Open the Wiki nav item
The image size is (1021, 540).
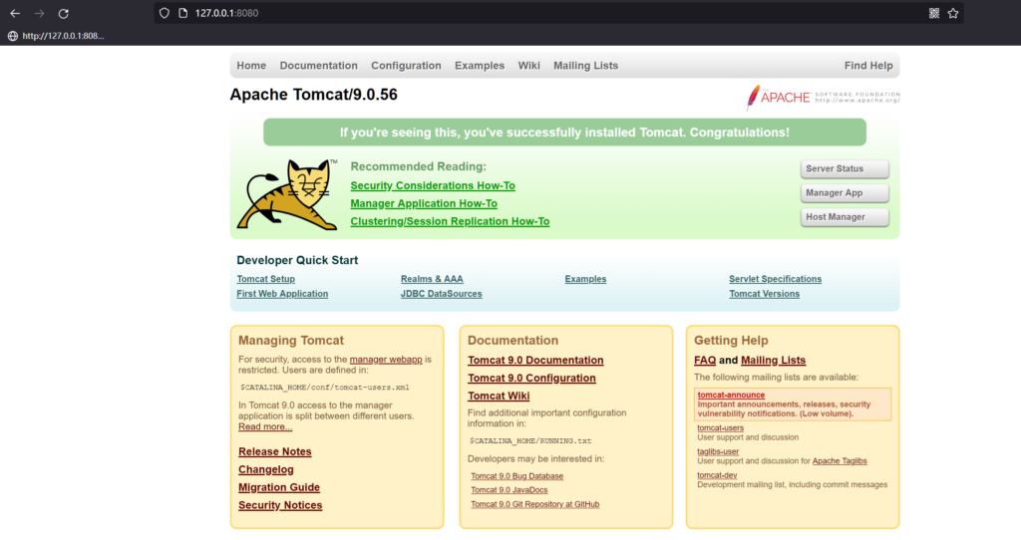coord(528,66)
